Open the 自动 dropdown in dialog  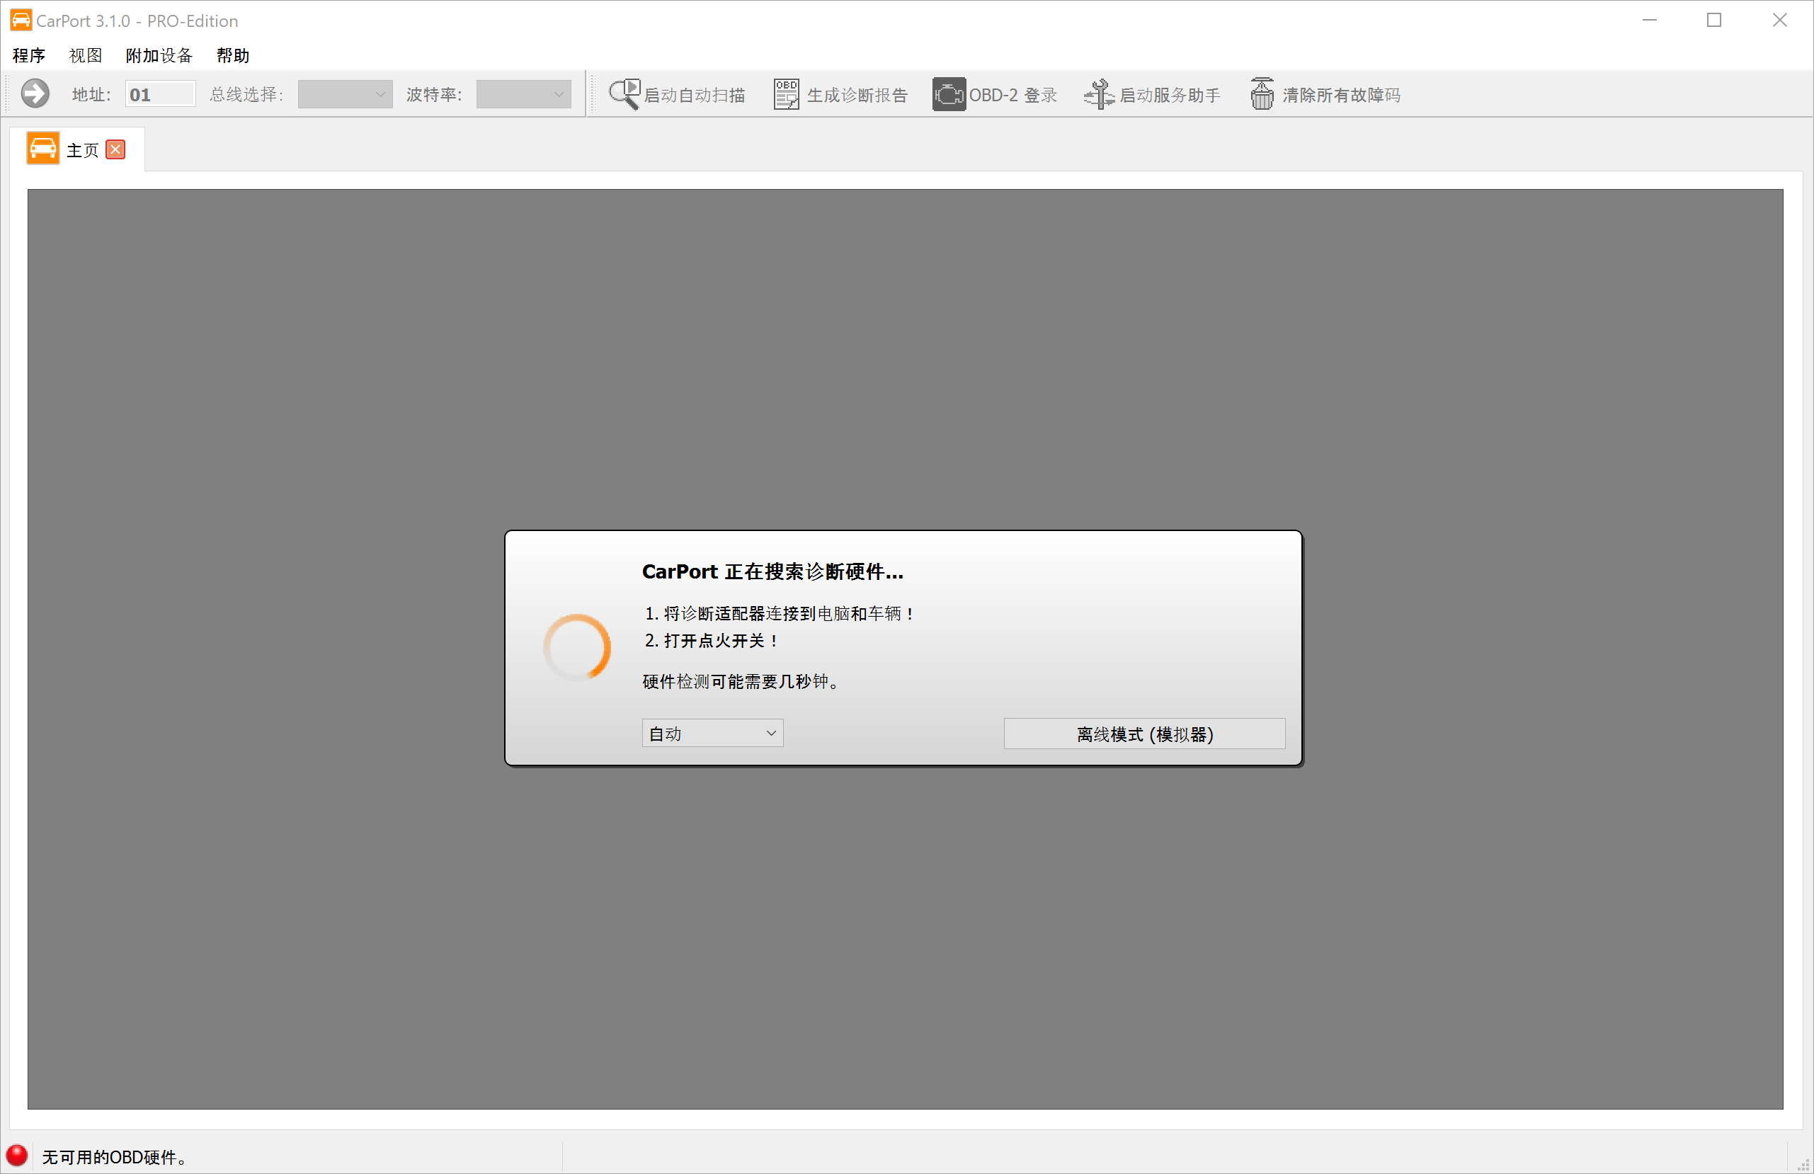[x=712, y=734]
